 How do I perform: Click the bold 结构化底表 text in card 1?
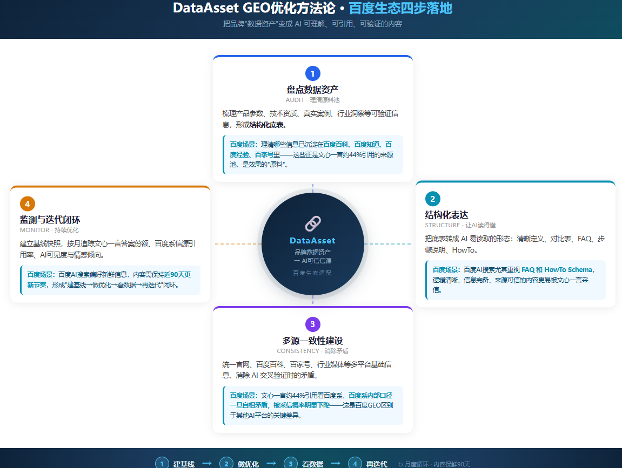[x=266, y=125]
